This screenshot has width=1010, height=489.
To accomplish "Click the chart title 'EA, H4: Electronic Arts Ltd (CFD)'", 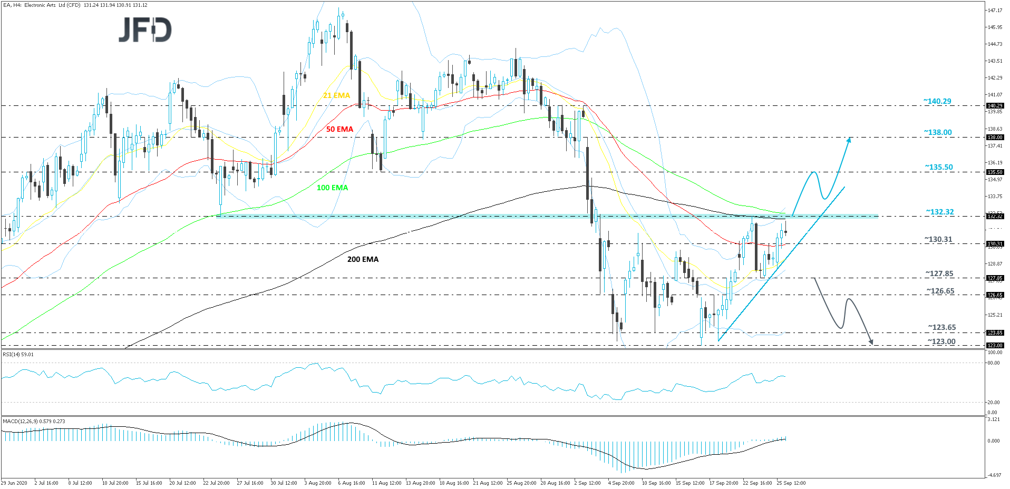I will point(41,5).
